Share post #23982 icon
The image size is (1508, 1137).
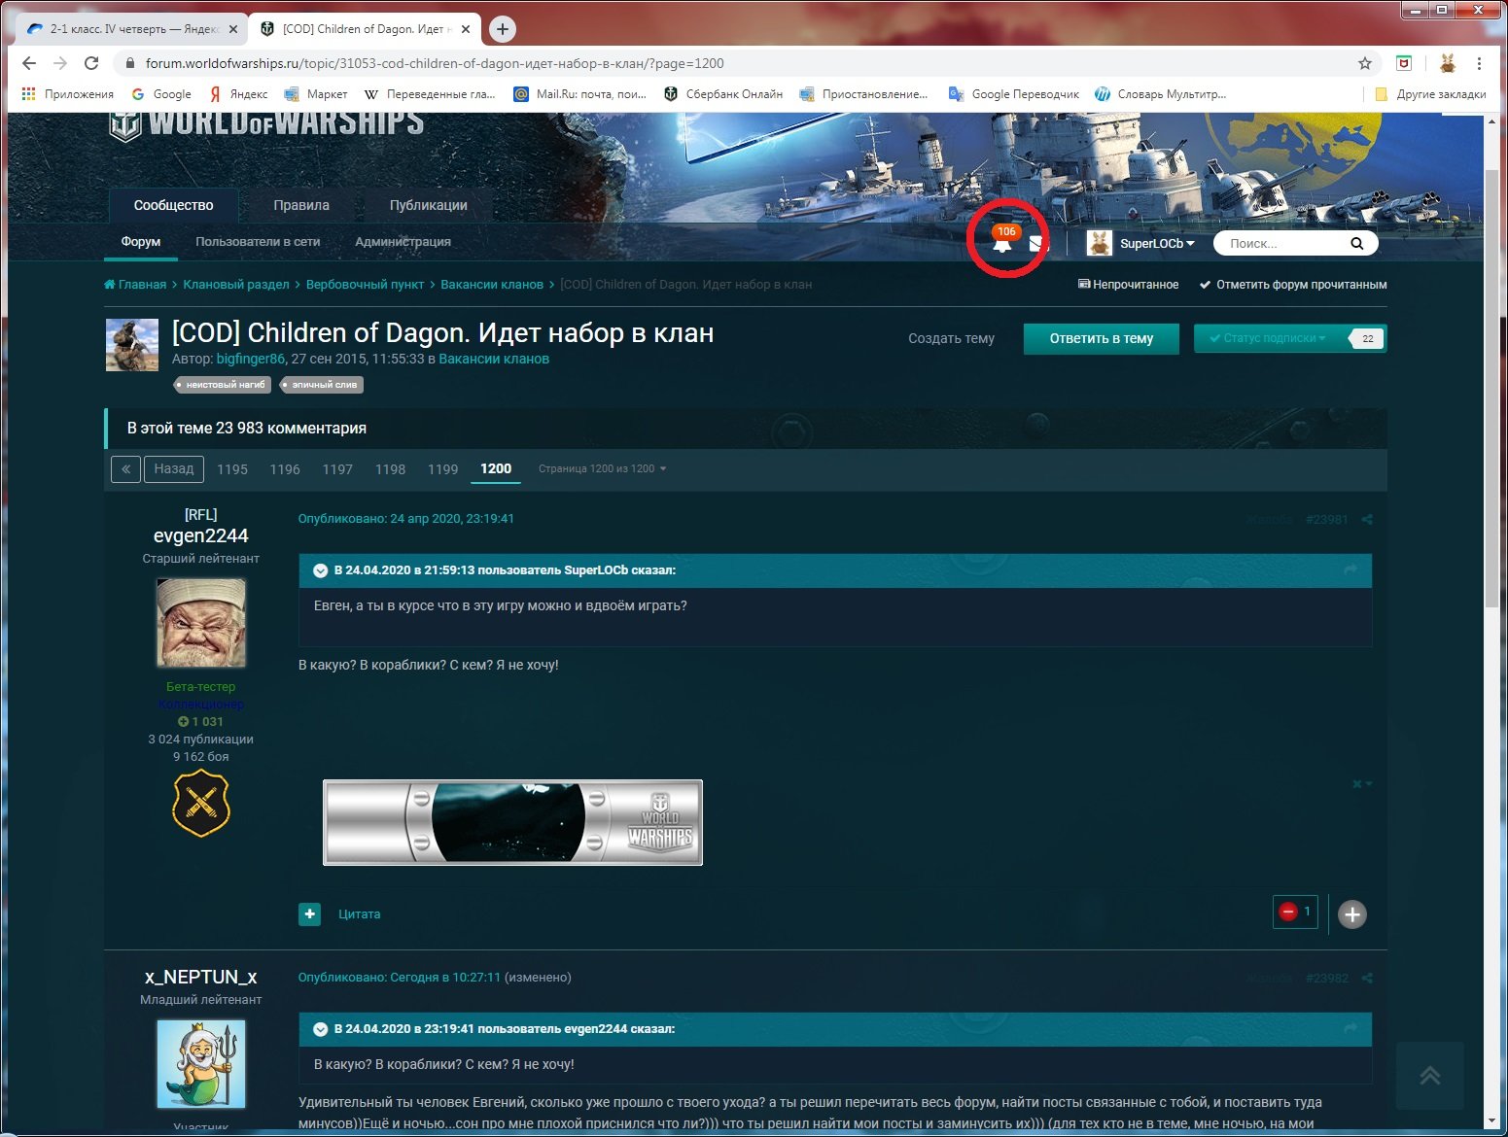coord(1367,978)
